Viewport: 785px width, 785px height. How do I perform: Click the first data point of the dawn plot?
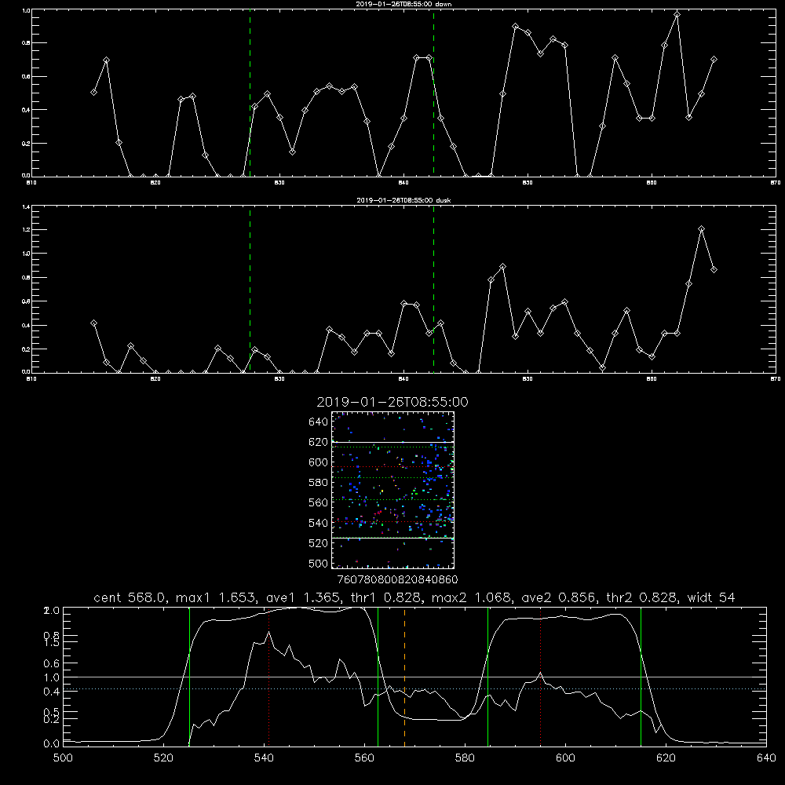(93, 92)
